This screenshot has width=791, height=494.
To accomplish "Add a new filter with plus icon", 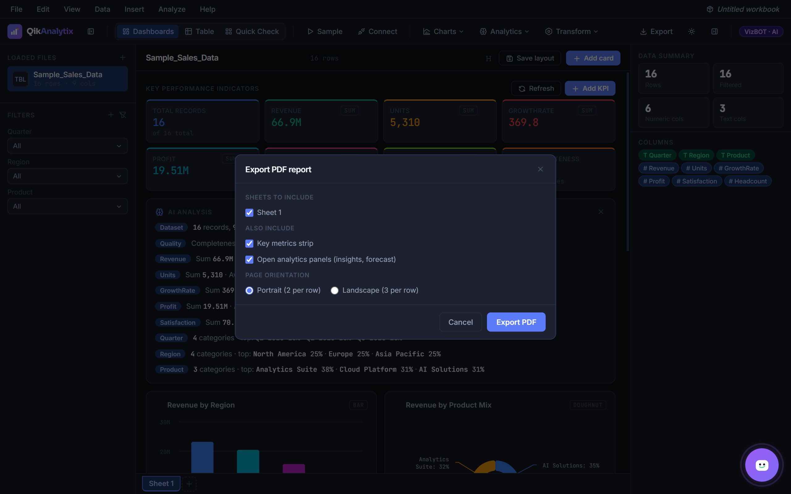I will 111,115.
